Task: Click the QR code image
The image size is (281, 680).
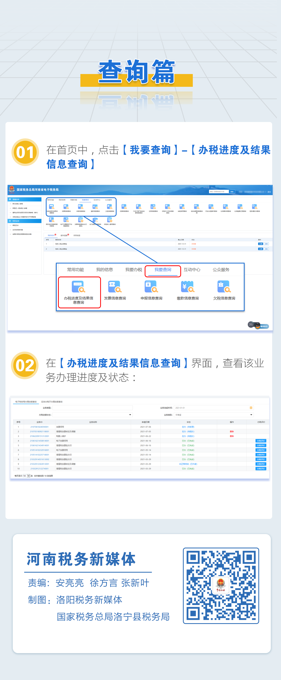Action: 221,585
